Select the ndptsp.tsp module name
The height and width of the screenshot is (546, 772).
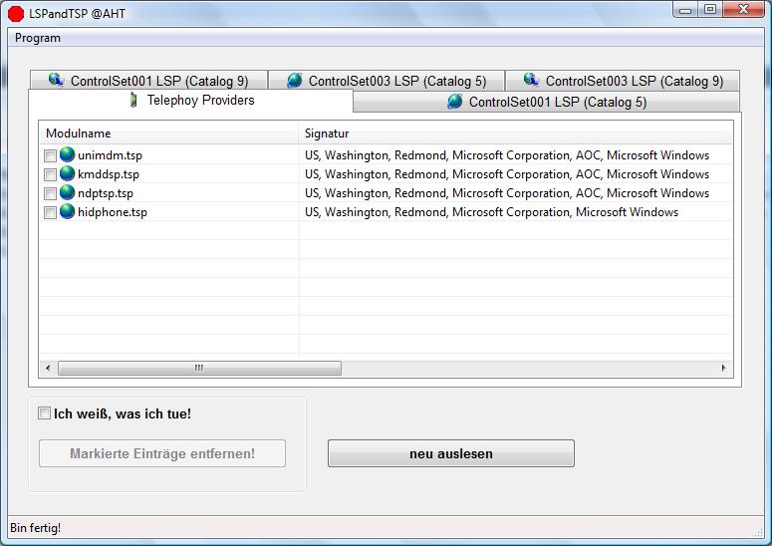(106, 193)
